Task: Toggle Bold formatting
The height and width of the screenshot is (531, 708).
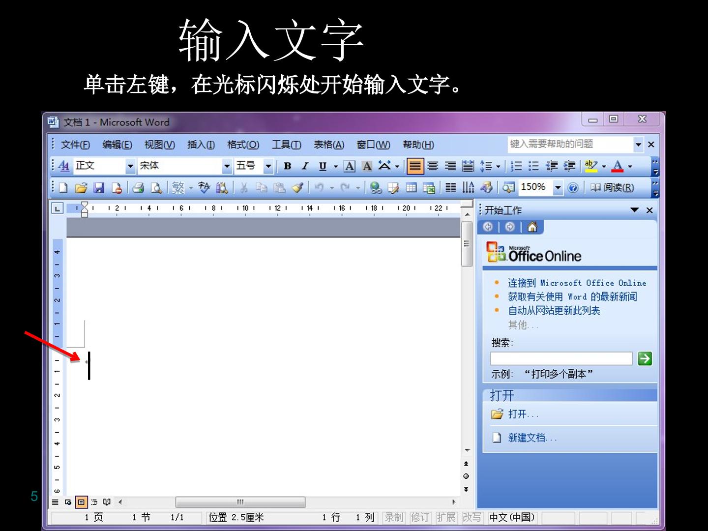Action: [x=288, y=166]
